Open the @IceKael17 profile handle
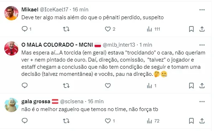This screenshot has height=131, width=214. (x=54, y=10)
